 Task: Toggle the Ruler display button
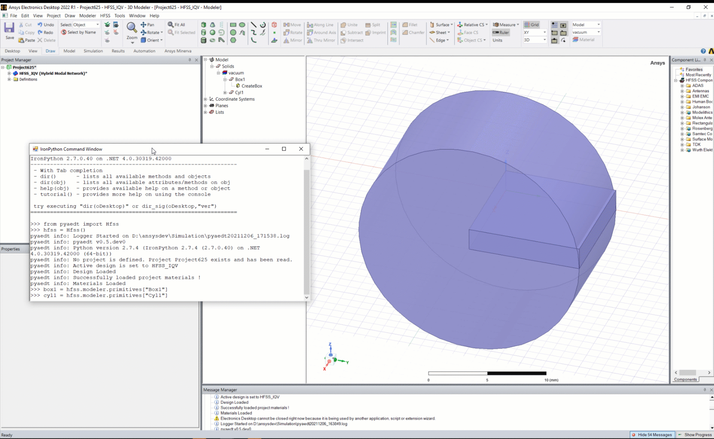tap(501, 33)
